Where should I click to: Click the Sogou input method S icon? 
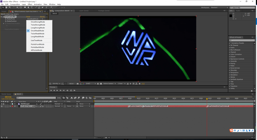coord(231,130)
